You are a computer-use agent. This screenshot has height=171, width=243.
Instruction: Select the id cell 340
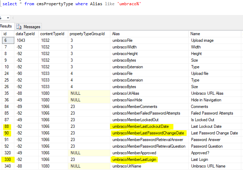click(x=8, y=166)
